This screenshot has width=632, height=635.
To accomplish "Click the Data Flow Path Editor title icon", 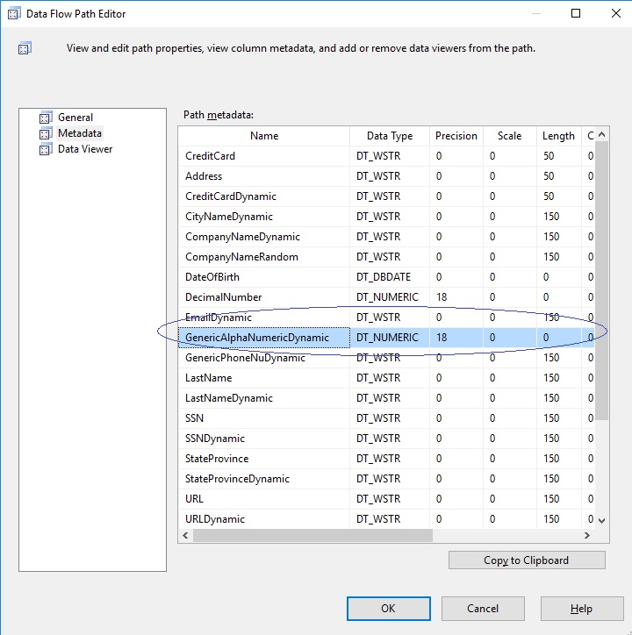I will (x=14, y=14).
